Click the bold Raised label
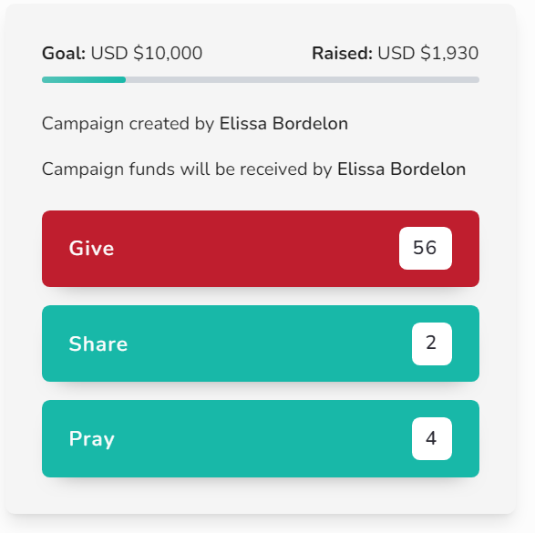Image resolution: width=535 pixels, height=533 pixels. 342,53
